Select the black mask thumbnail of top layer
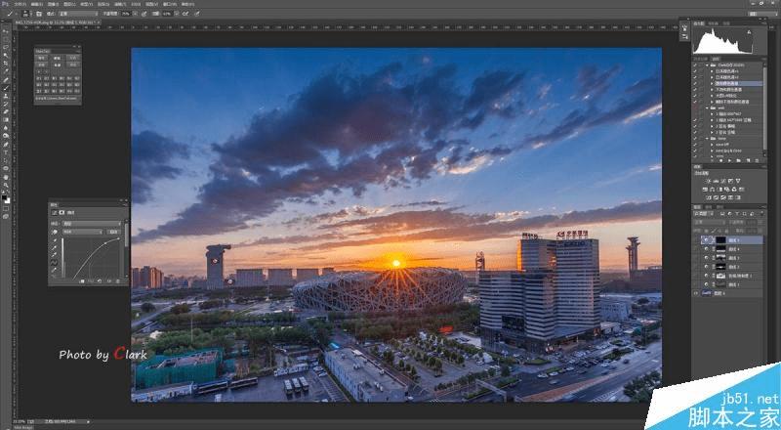The width and height of the screenshot is (781, 430). pos(720,240)
